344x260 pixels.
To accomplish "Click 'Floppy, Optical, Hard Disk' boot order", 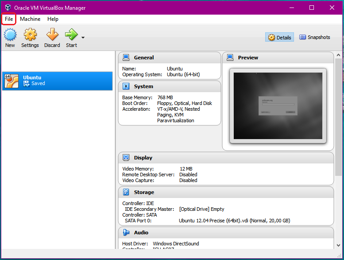I will (x=185, y=103).
